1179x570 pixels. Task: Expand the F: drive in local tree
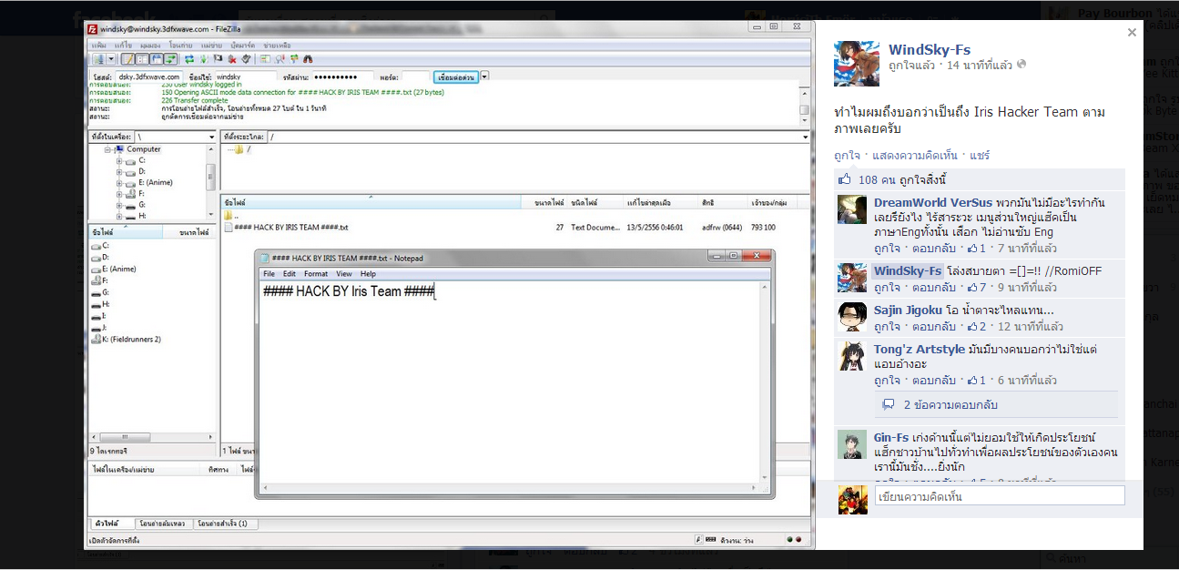click(x=119, y=194)
